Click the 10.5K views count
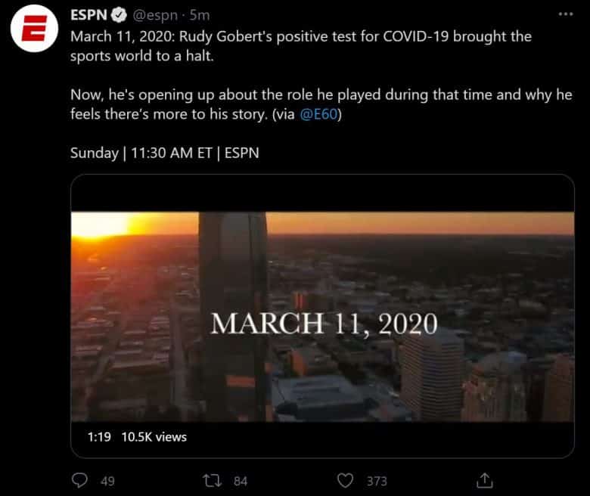The image size is (590, 496). [154, 436]
